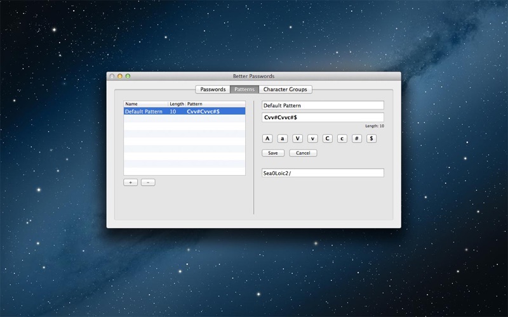Insert uppercase vowel token V
The width and height of the screenshot is (508, 317).
tap(297, 138)
